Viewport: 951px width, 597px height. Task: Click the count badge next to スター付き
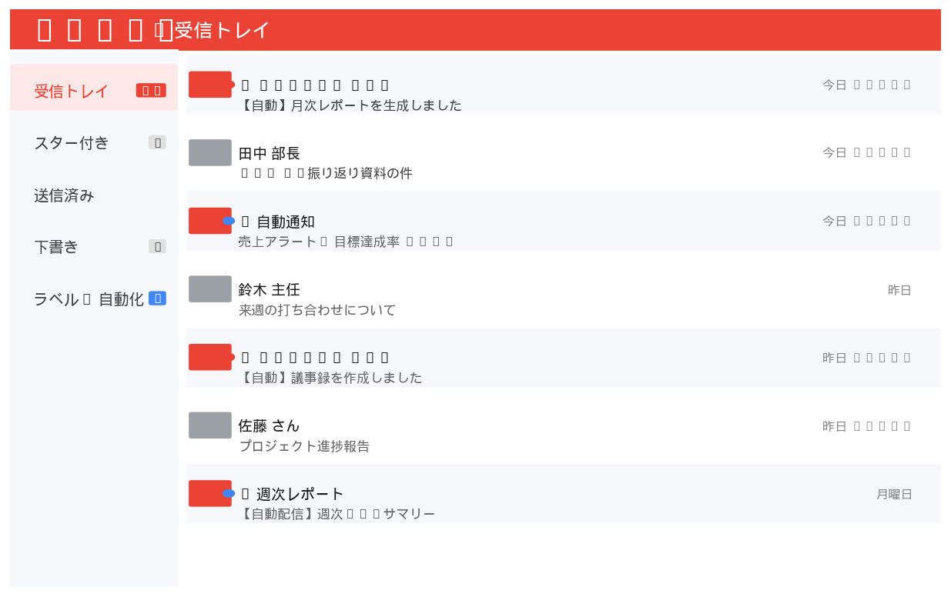tap(158, 142)
